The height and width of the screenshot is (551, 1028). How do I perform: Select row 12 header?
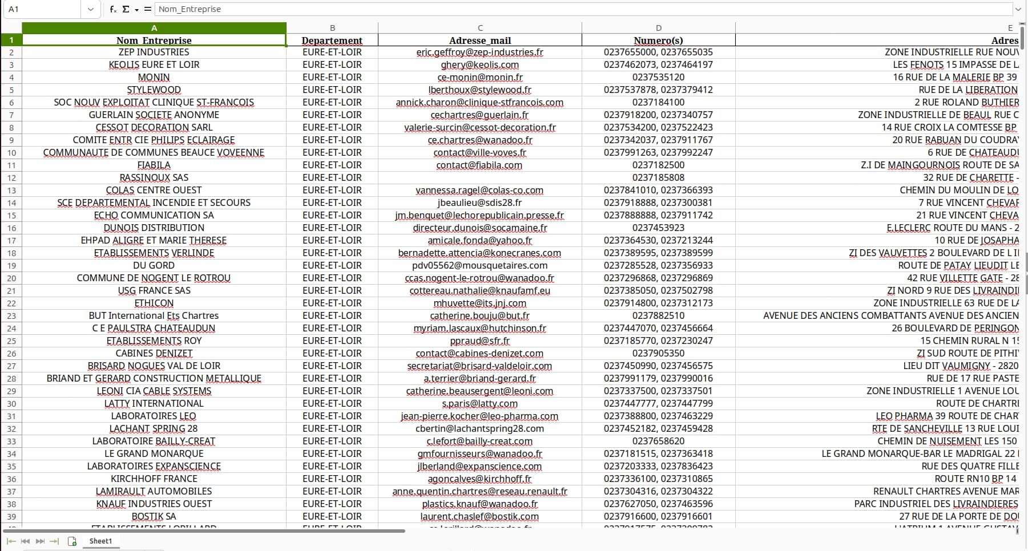[11, 178]
